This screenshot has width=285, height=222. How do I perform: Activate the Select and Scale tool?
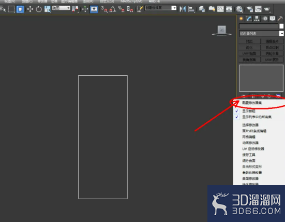[x=48, y=9]
